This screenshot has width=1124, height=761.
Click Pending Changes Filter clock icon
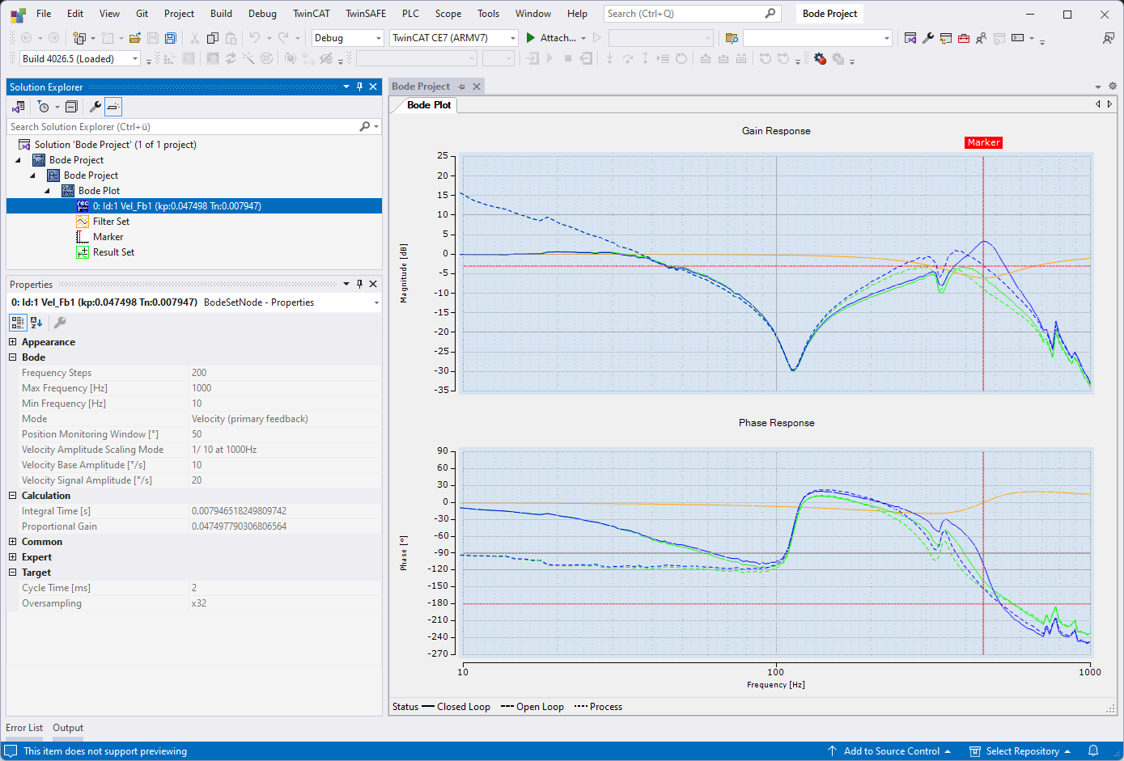click(44, 107)
